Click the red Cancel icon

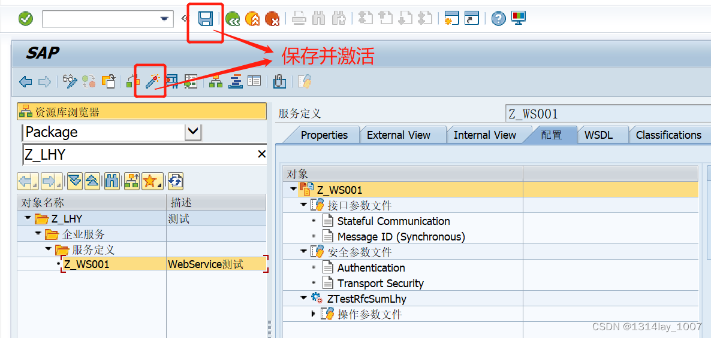pyautogui.click(x=272, y=19)
